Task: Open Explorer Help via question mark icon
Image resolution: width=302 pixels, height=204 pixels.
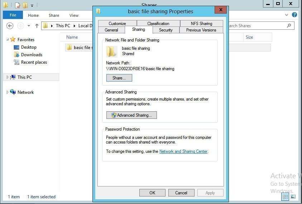Action: [294, 15]
